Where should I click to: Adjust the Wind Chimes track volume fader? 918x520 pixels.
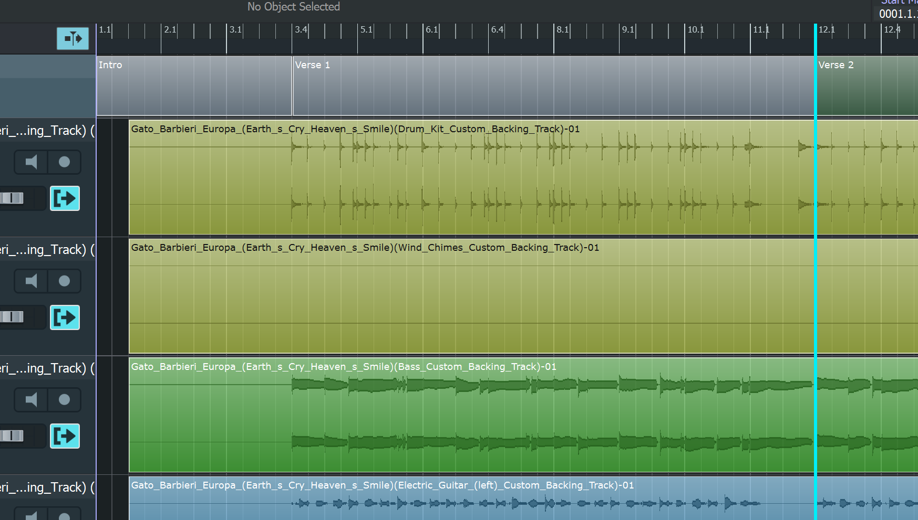coord(12,317)
